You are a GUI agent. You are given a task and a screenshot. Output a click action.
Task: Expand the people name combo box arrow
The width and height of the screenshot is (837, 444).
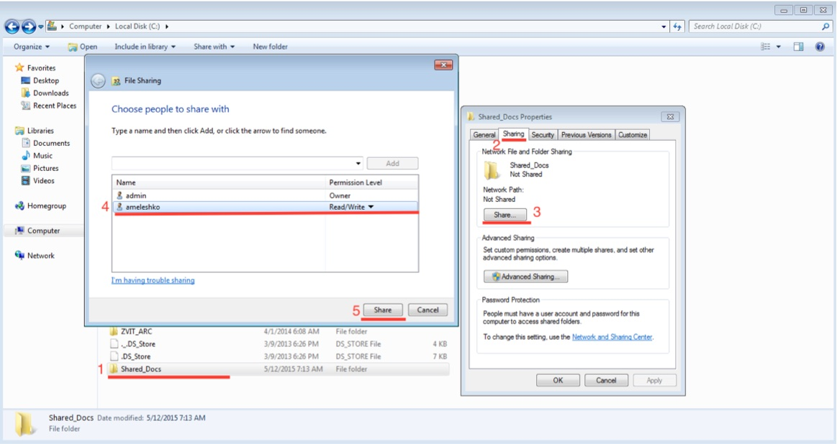pyautogui.click(x=358, y=162)
